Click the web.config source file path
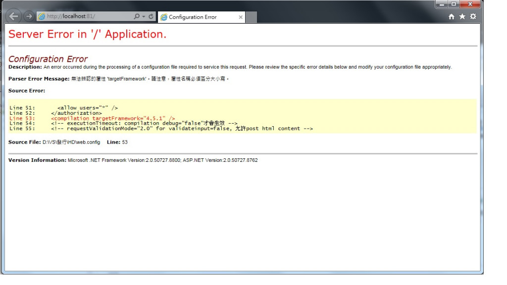This screenshot has width=507, height=285. [x=71, y=142]
